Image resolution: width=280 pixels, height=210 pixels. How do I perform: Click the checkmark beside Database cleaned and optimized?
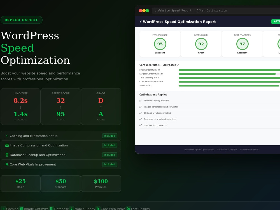click(x=141, y=119)
